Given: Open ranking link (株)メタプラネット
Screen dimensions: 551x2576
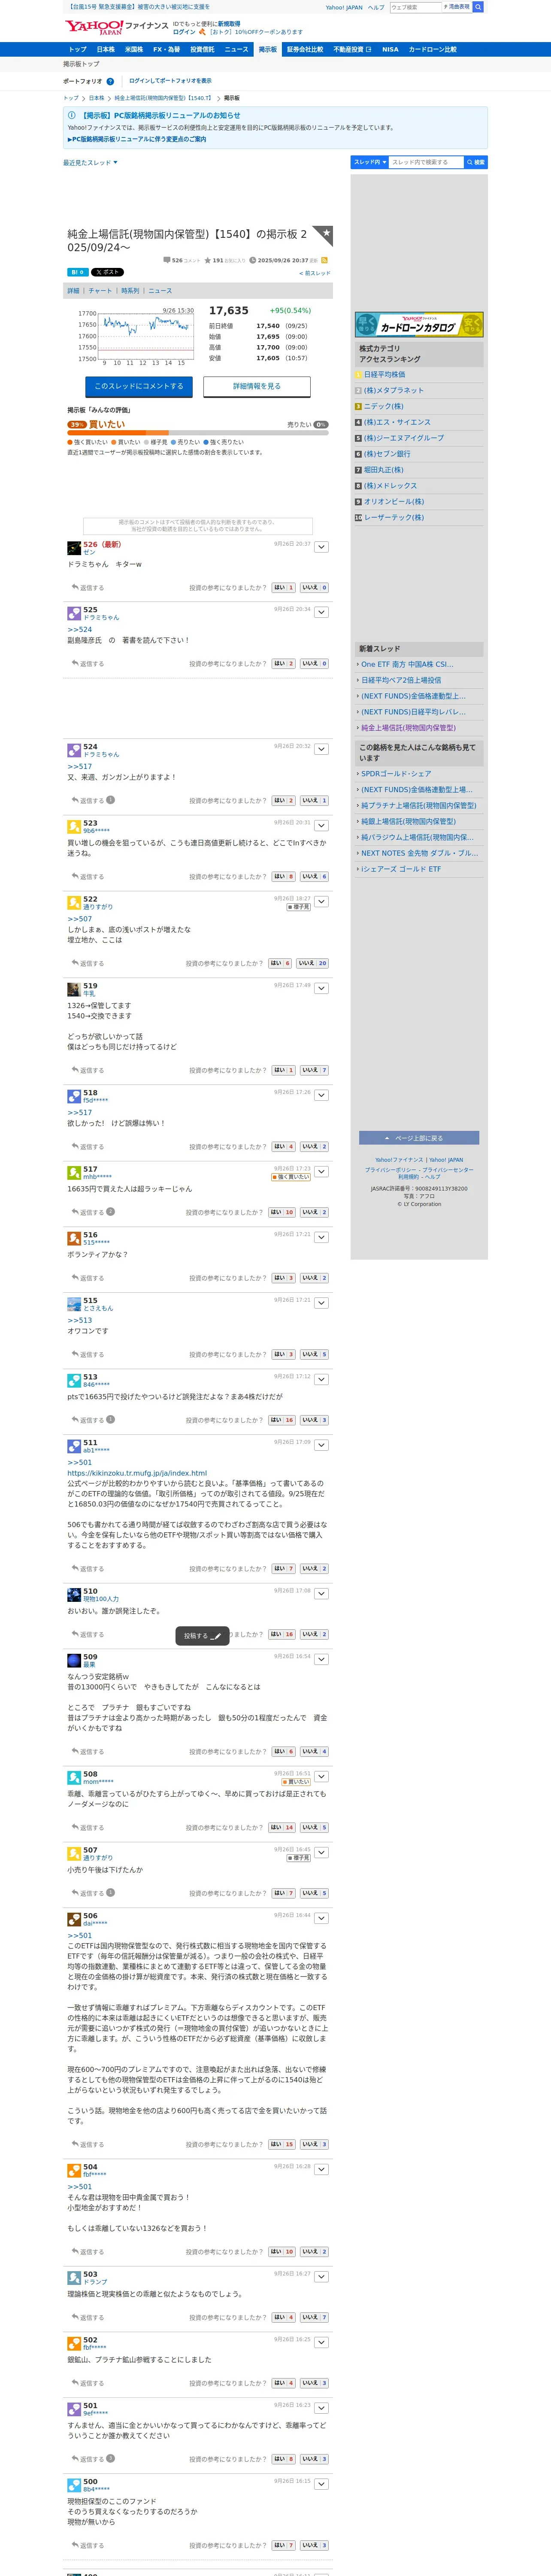Looking at the screenshot, I should [393, 391].
